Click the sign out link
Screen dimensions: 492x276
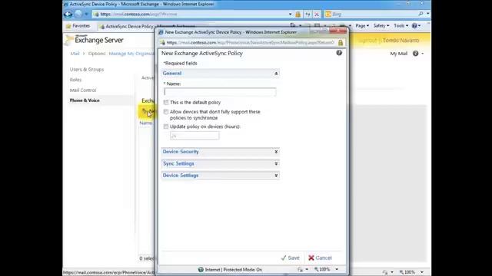click(x=367, y=41)
